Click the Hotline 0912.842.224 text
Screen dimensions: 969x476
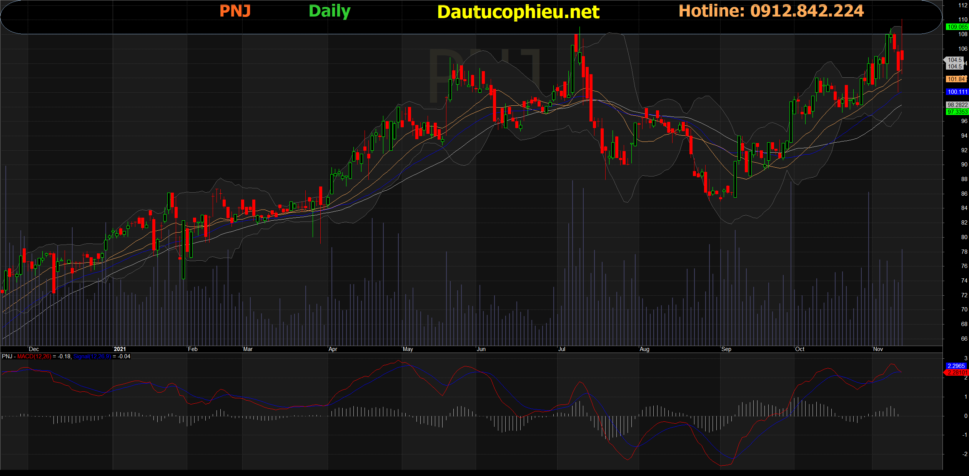point(771,11)
